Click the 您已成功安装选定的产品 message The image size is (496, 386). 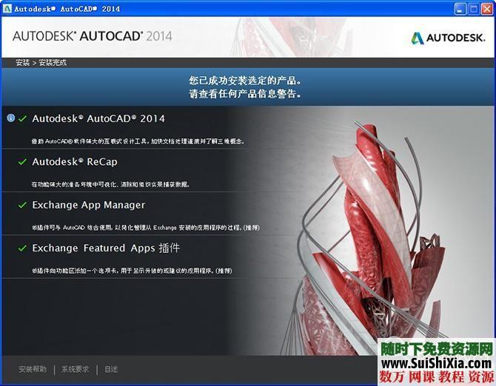pos(246,81)
